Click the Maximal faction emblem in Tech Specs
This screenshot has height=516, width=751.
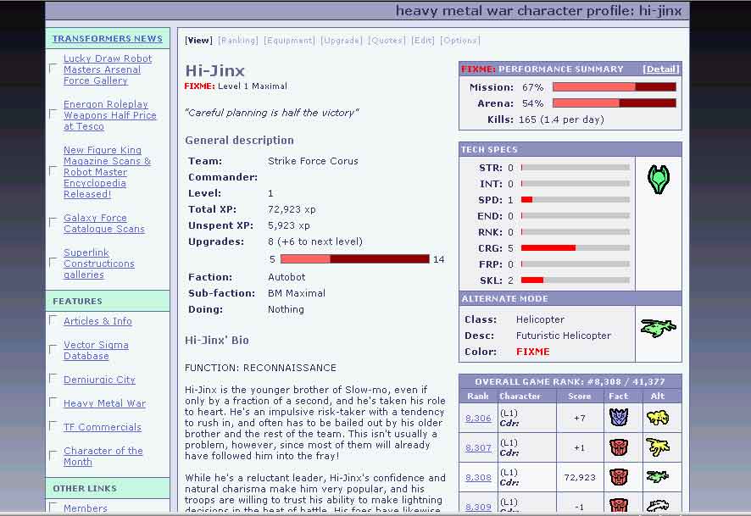pos(658,180)
